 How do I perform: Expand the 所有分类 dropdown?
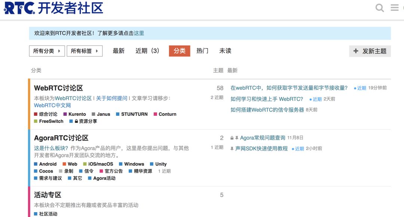click(47, 51)
